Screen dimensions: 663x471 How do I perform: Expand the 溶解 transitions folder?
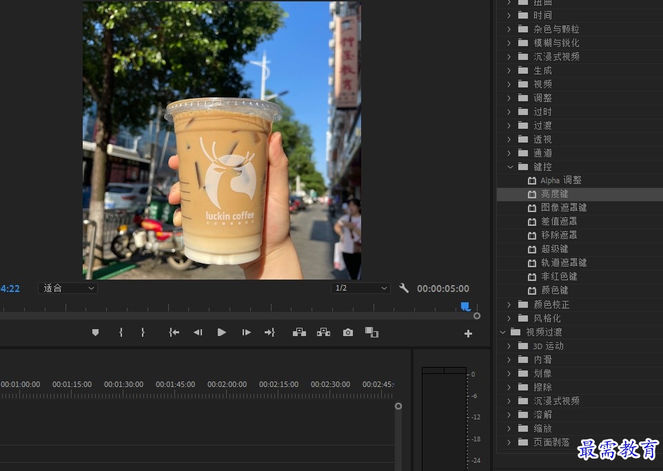point(509,415)
